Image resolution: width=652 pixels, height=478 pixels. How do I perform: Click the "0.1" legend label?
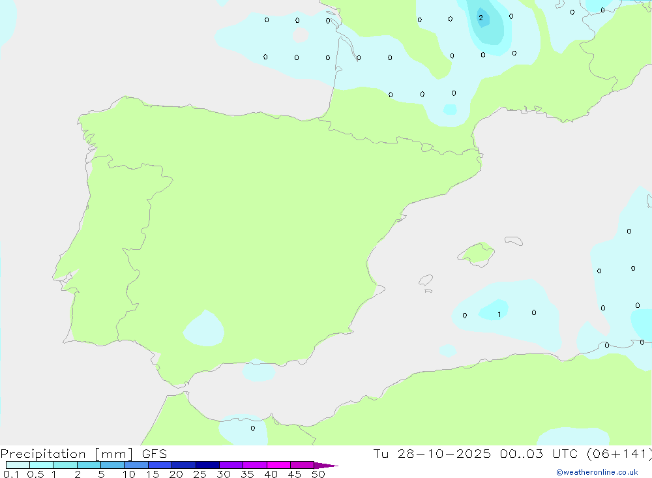pyautogui.click(x=11, y=474)
